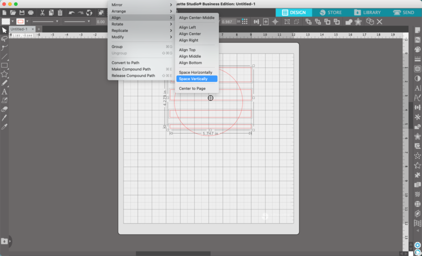Open the Offset star panel

(x=417, y=136)
